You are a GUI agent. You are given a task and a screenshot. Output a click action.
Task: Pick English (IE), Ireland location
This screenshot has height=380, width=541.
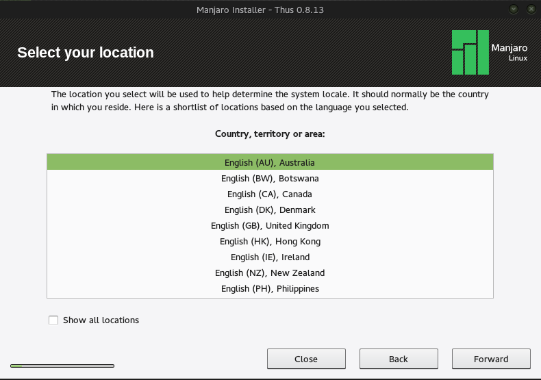270,257
